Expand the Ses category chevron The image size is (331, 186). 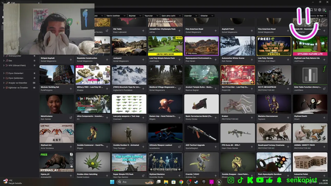4,61
